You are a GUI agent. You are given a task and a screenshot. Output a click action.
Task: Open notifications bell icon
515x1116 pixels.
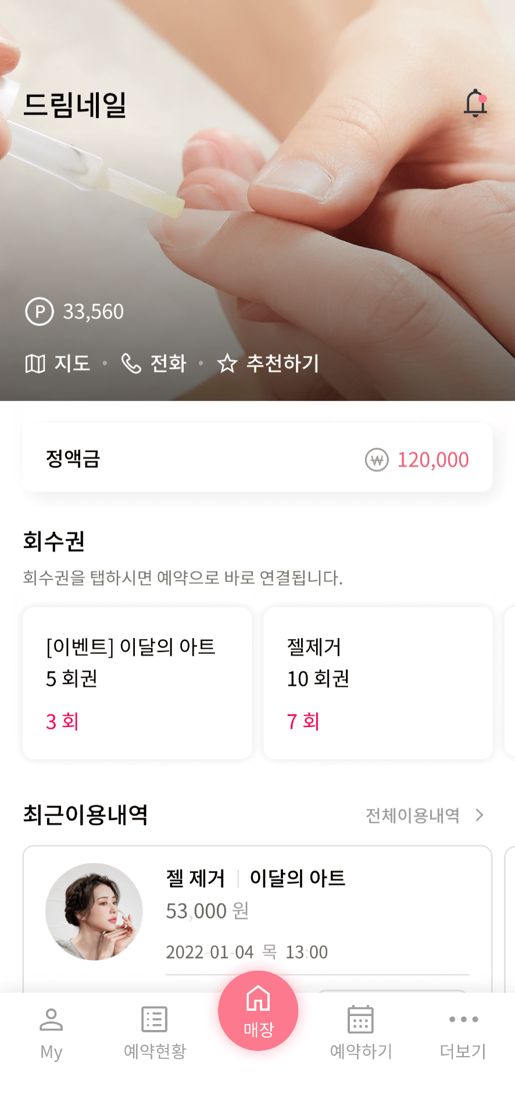475,104
